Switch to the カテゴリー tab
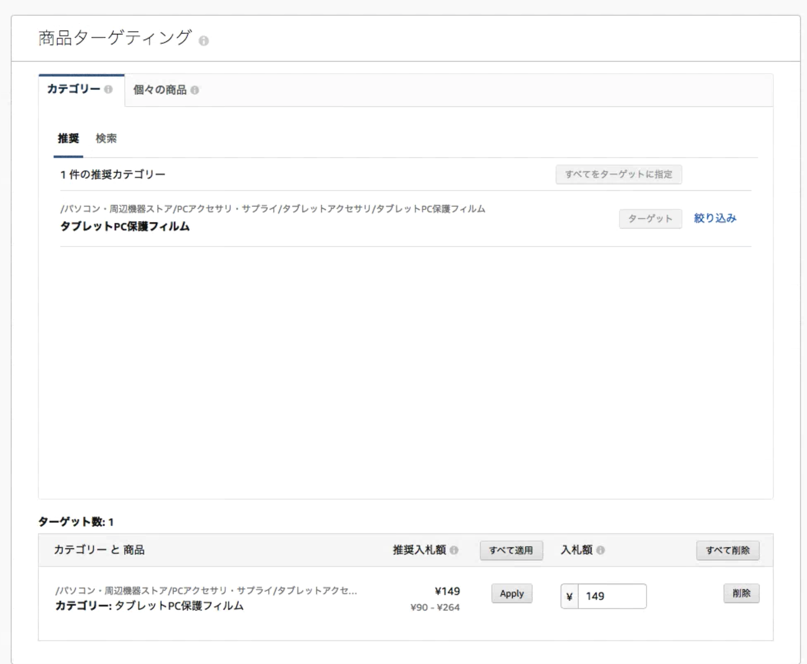Image resolution: width=807 pixels, height=664 pixels. (x=81, y=90)
